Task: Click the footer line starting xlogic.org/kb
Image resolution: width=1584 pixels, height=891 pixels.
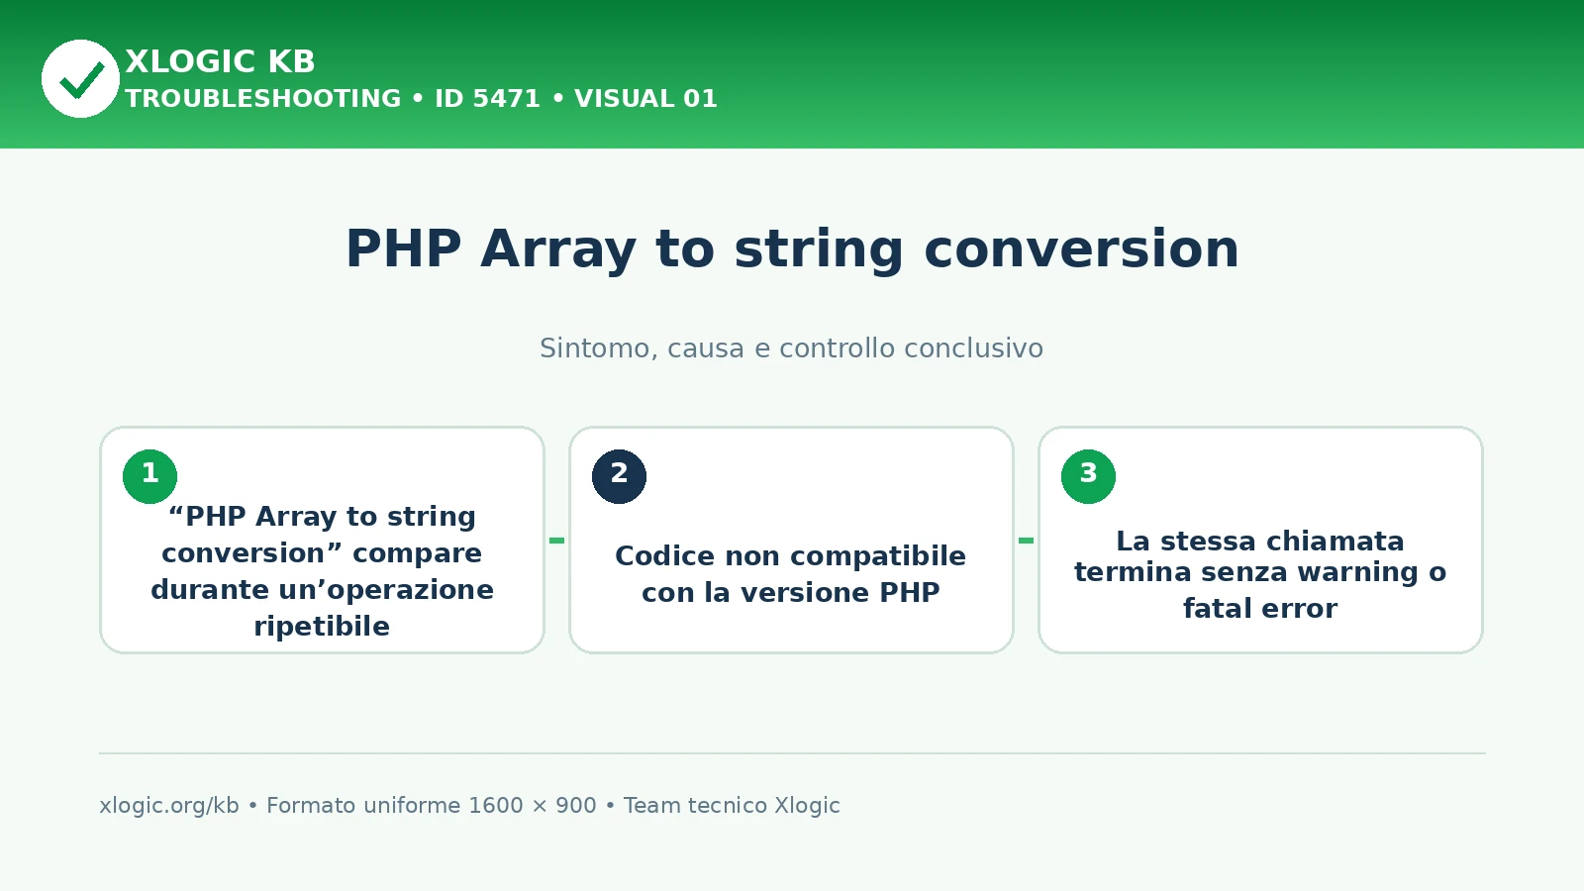Action: point(469,806)
